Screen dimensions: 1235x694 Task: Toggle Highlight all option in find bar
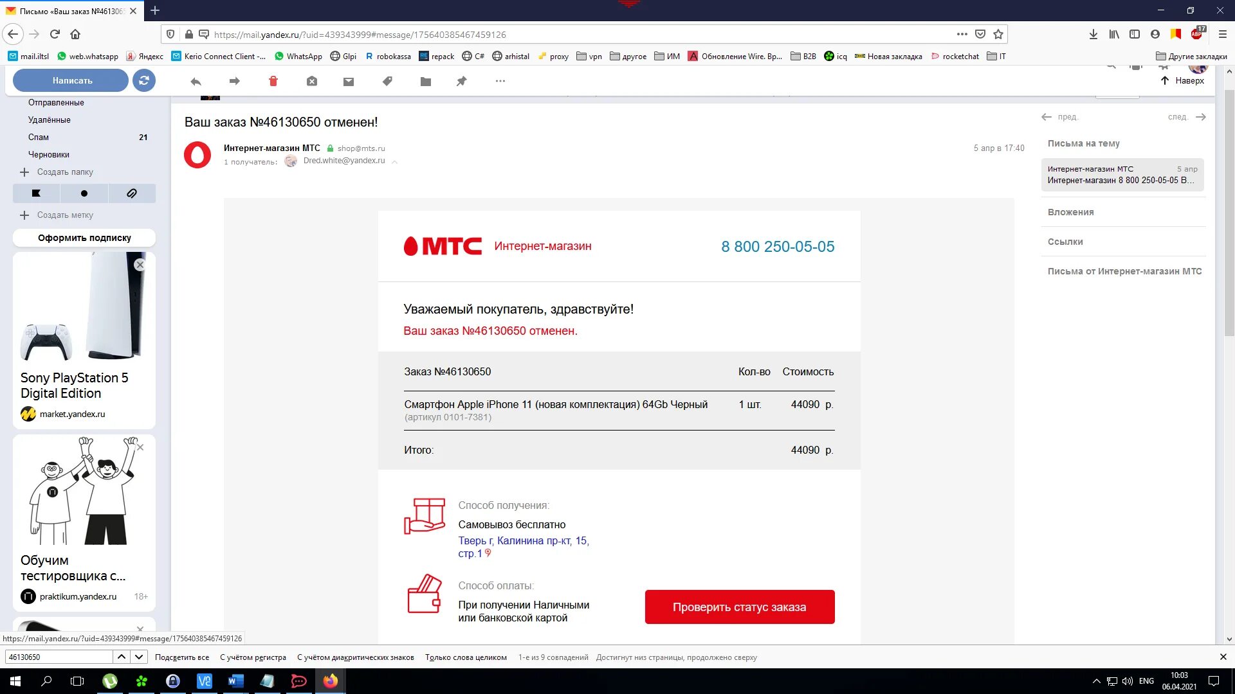click(x=182, y=657)
